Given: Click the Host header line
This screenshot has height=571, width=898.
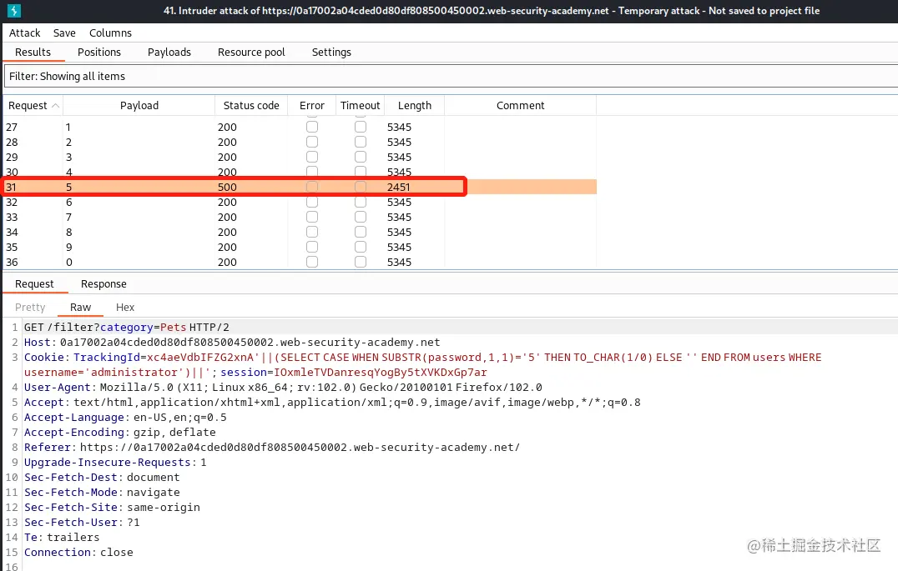Looking at the screenshot, I should coord(232,342).
